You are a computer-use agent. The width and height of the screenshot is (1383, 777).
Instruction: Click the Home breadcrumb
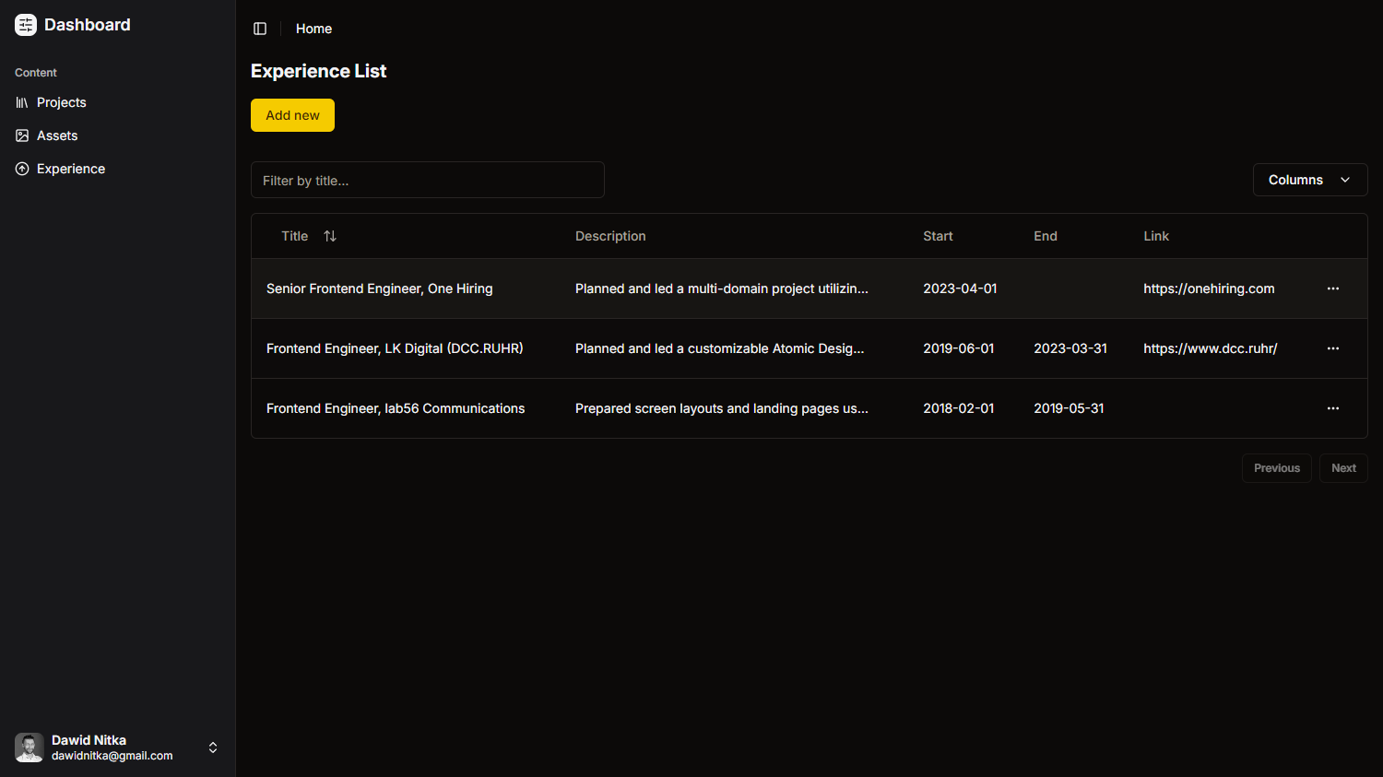coord(313,29)
